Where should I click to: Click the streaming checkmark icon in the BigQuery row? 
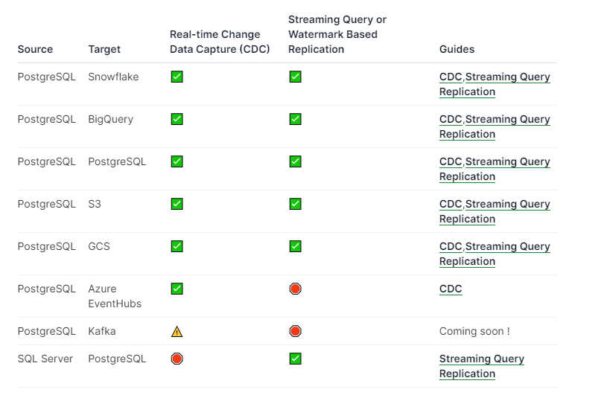(x=295, y=119)
